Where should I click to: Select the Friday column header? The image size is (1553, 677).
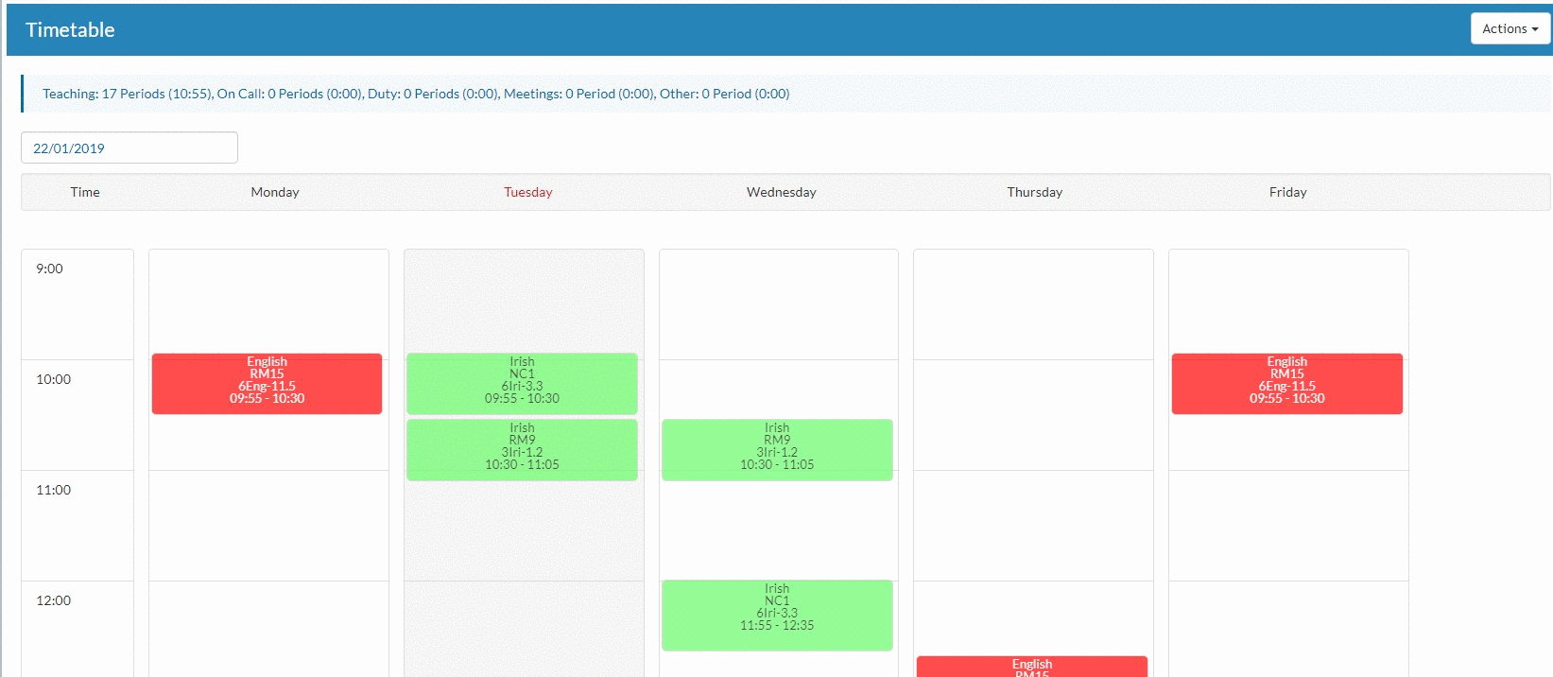[x=1288, y=192]
